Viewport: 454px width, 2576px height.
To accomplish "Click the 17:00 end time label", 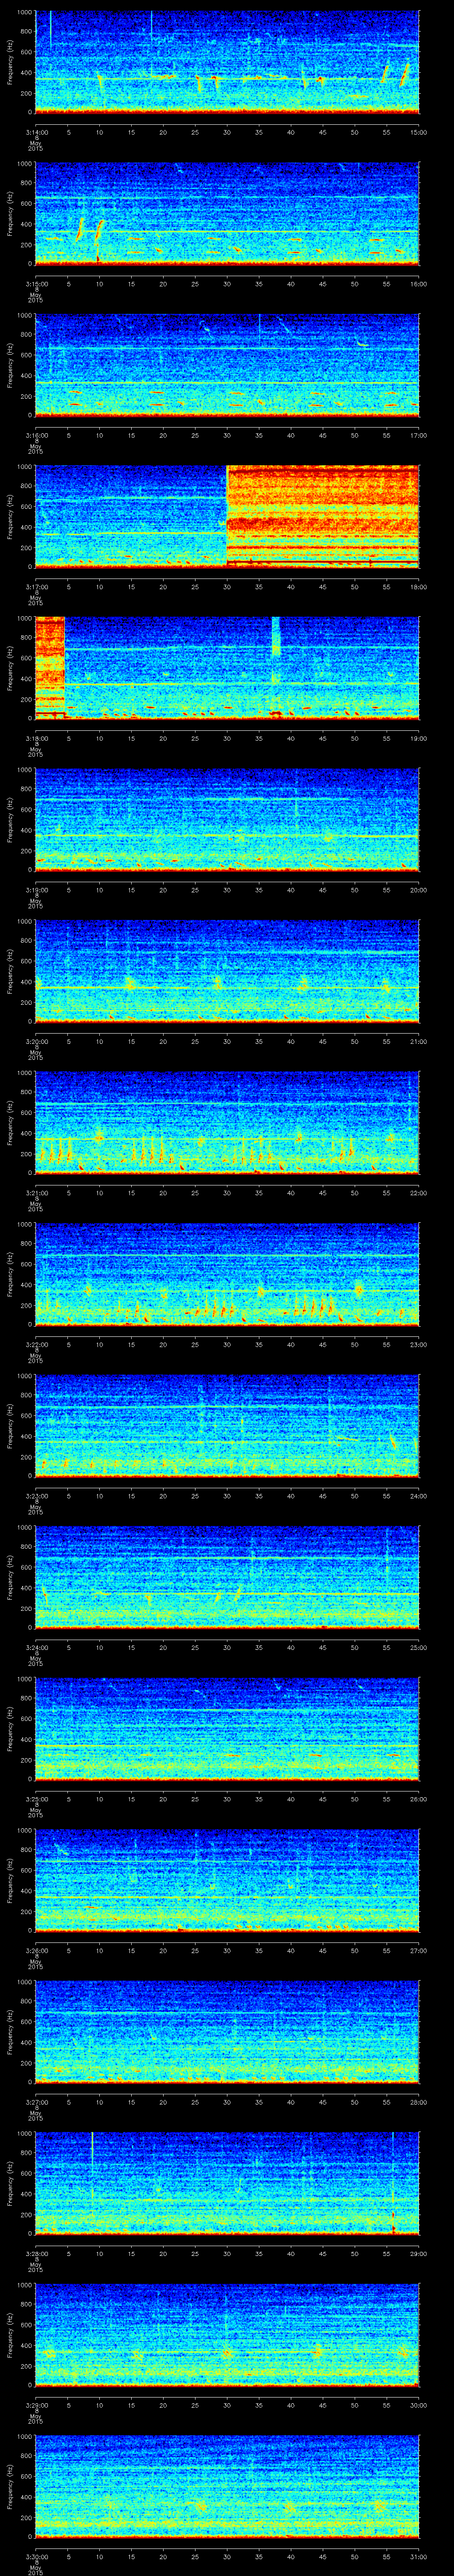I will 419,435.
